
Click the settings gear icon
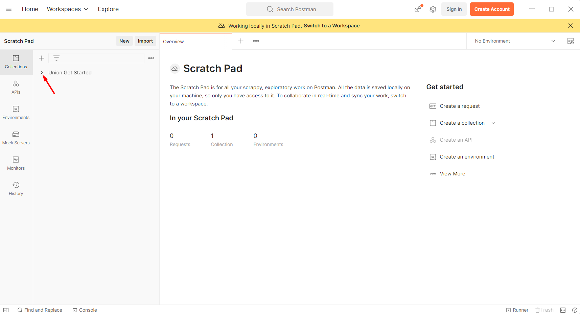tap(433, 9)
